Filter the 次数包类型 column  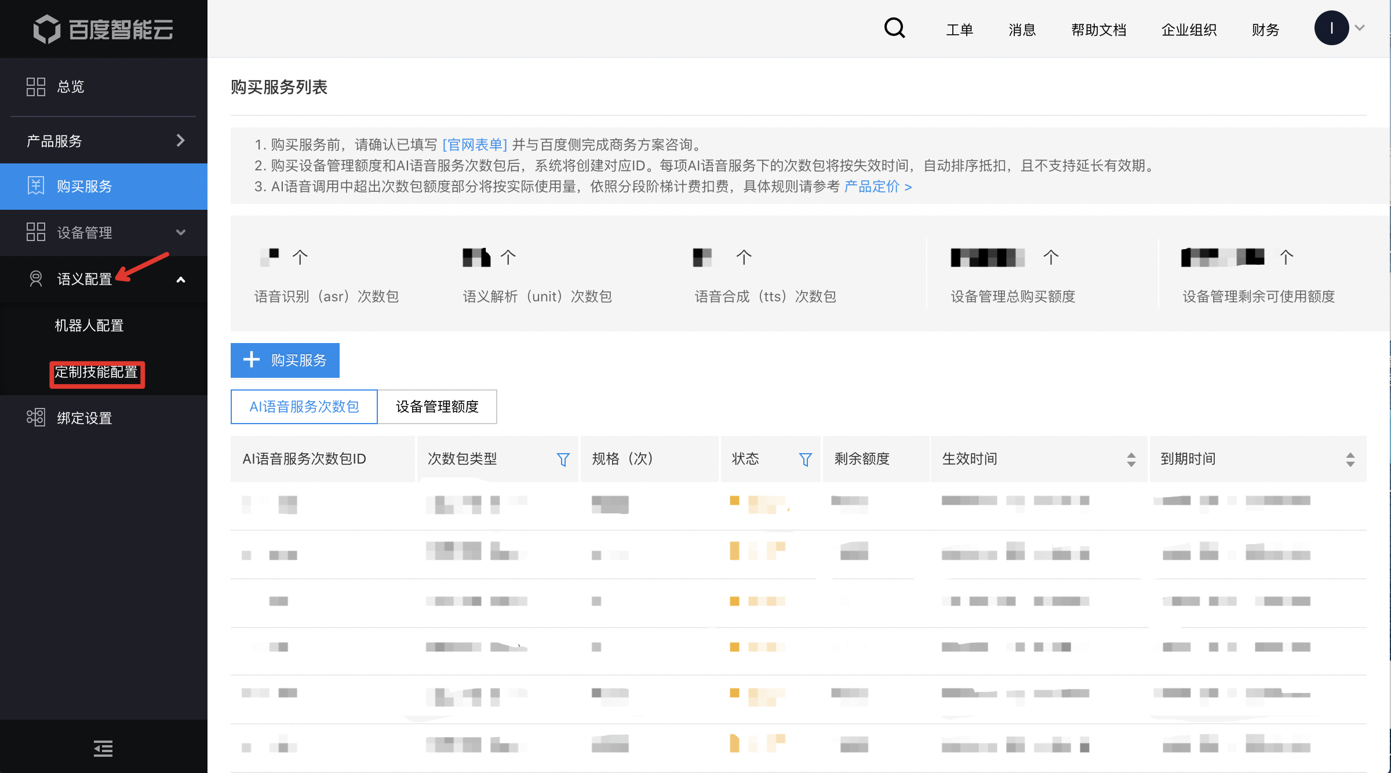pyautogui.click(x=563, y=460)
